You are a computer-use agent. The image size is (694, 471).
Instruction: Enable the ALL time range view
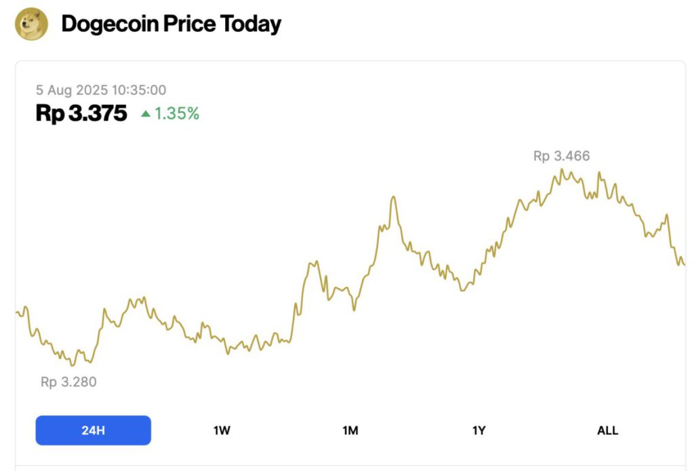pos(607,430)
